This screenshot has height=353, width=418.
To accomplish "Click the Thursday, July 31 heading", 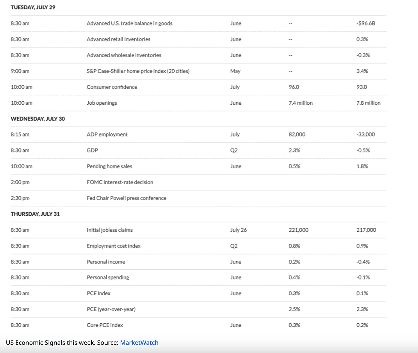I will click(35, 214).
